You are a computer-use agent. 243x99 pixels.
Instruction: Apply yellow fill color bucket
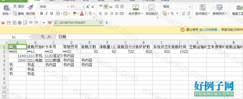click(74, 13)
